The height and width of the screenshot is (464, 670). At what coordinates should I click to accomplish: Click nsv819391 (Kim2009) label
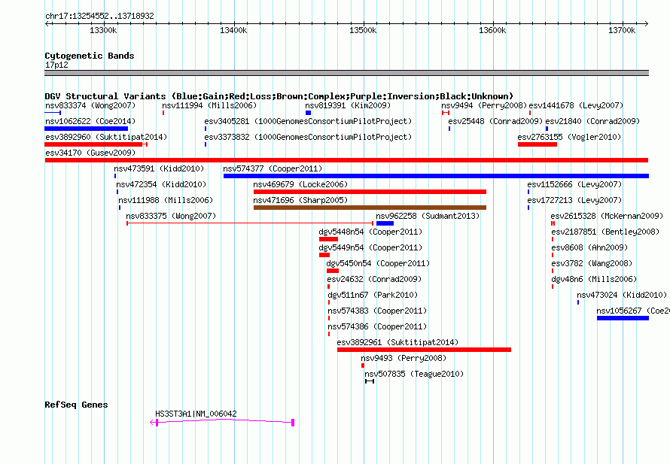coord(348,105)
